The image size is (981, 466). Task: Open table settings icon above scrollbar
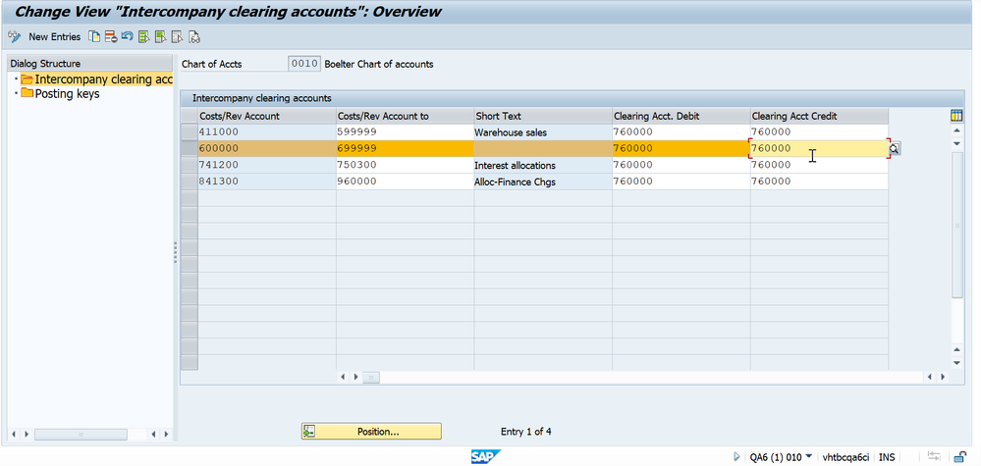tap(956, 116)
